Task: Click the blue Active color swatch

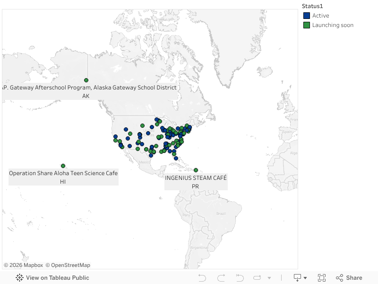Action: pos(306,15)
